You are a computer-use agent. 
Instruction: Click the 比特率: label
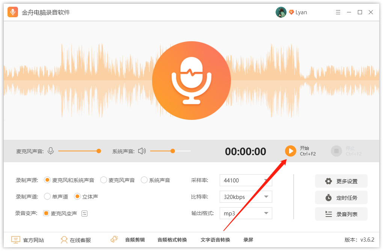tap(199, 197)
